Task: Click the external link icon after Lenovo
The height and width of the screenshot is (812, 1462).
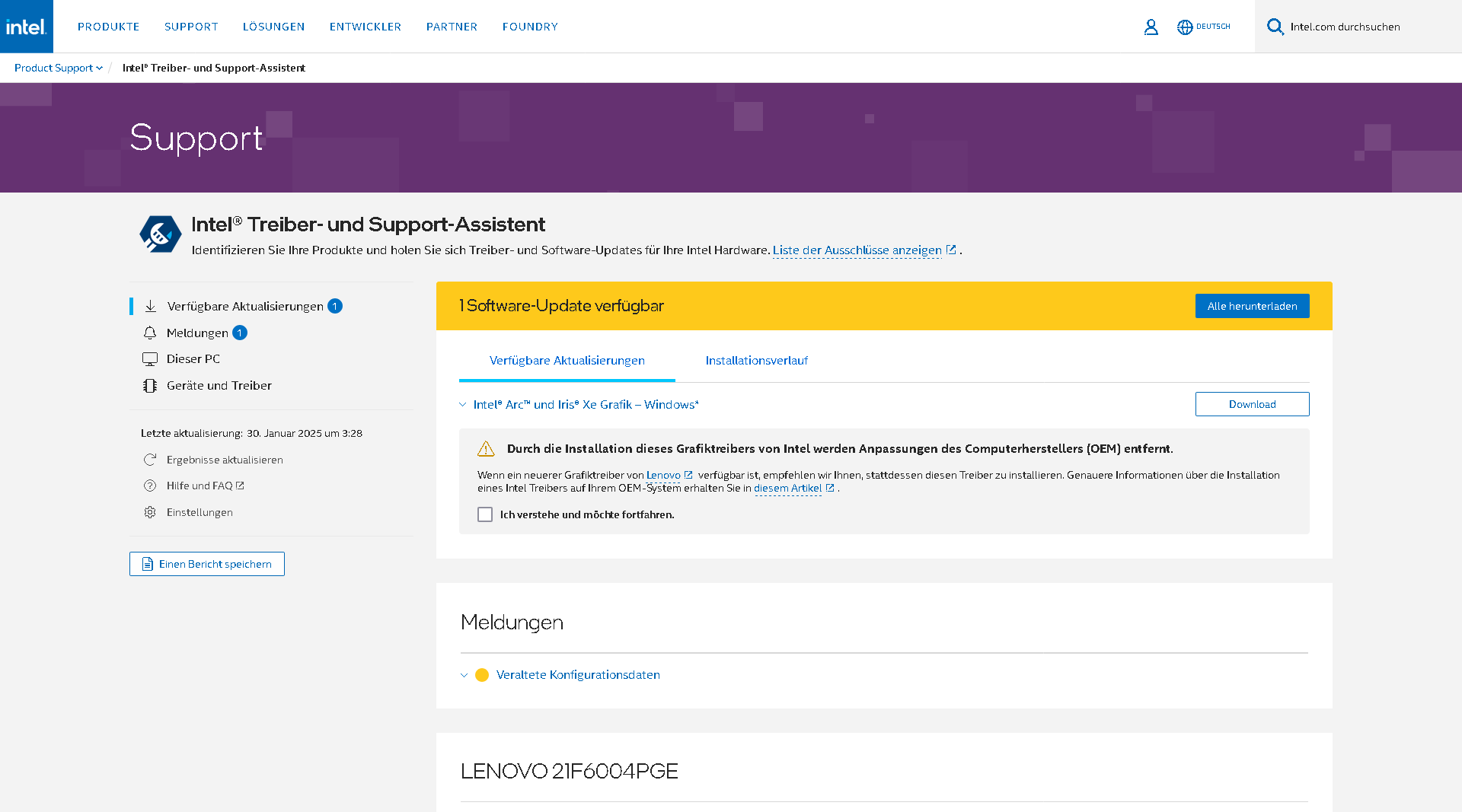Action: [x=688, y=475]
